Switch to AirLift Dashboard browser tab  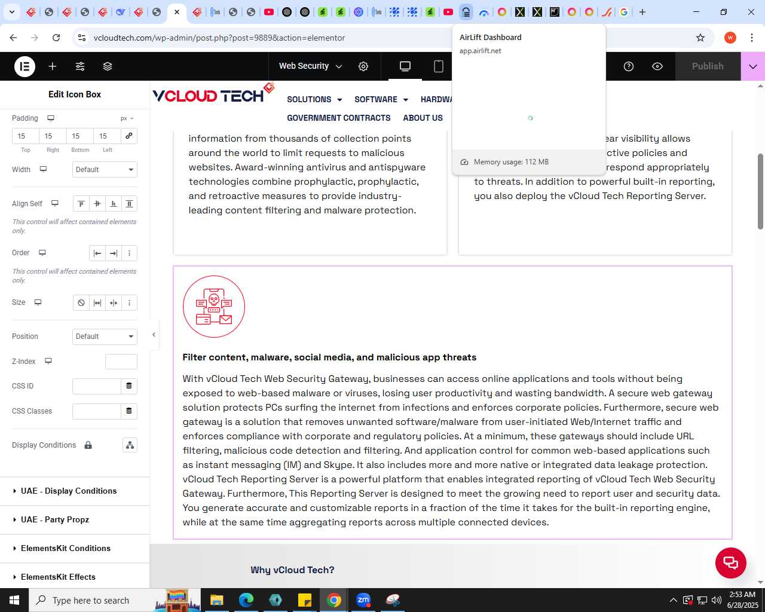click(x=466, y=12)
